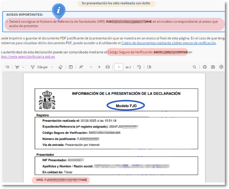Visit the sede.agenciatributaria.gob.es link
Viewport: 229px width, 189px height.
(28, 57)
